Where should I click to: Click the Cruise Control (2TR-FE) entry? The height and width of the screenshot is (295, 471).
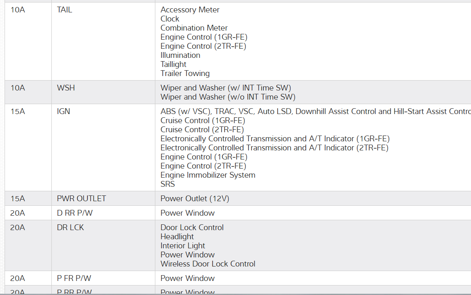pos(202,130)
